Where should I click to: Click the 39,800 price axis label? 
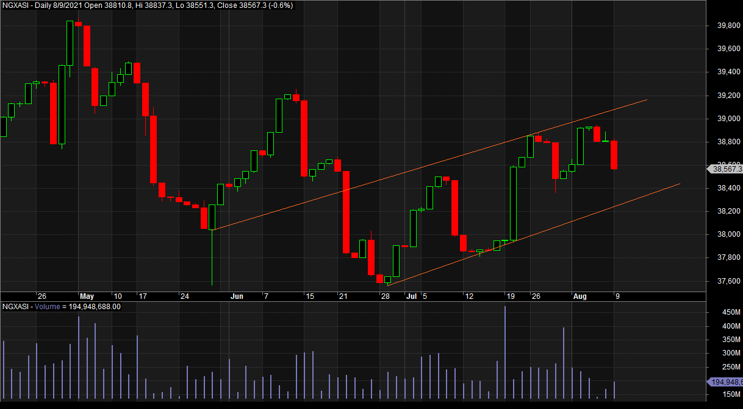click(x=723, y=26)
